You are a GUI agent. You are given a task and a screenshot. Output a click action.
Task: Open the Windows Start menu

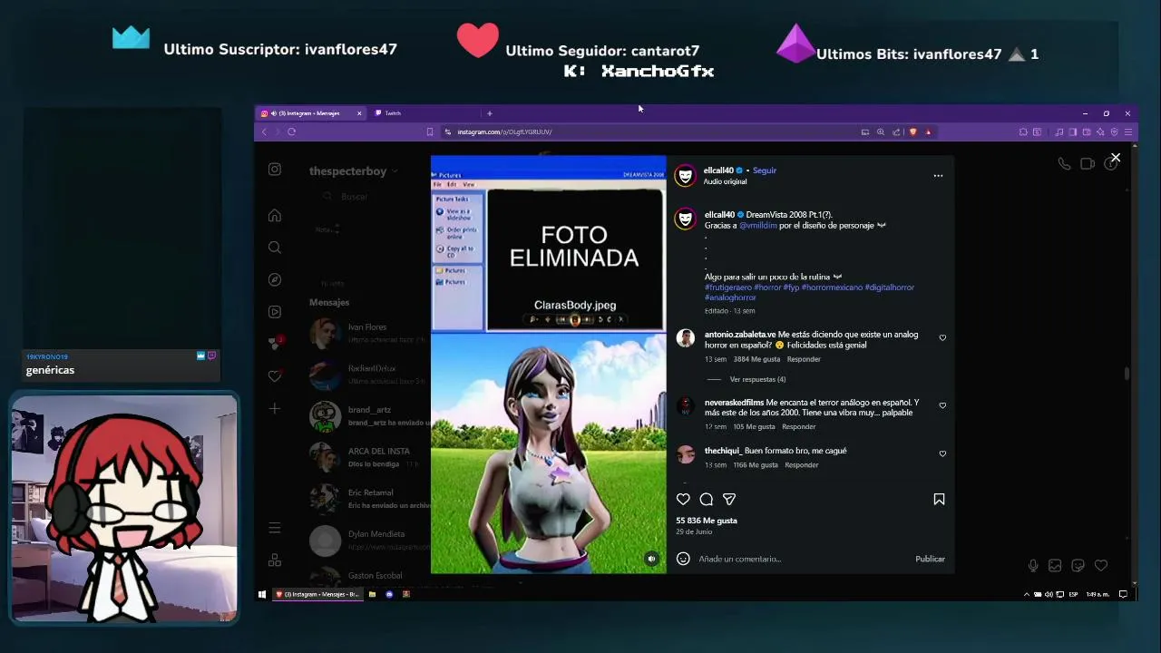pos(262,594)
